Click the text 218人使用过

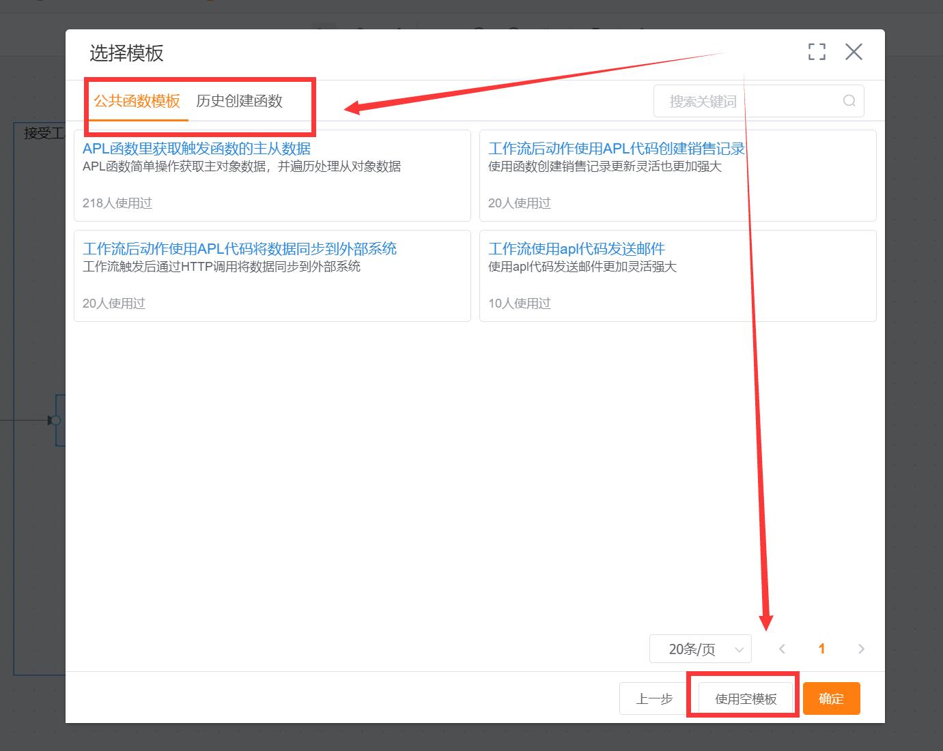(x=117, y=203)
